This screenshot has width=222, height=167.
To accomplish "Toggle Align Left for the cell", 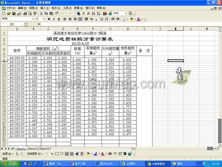I will [x=65, y=19].
